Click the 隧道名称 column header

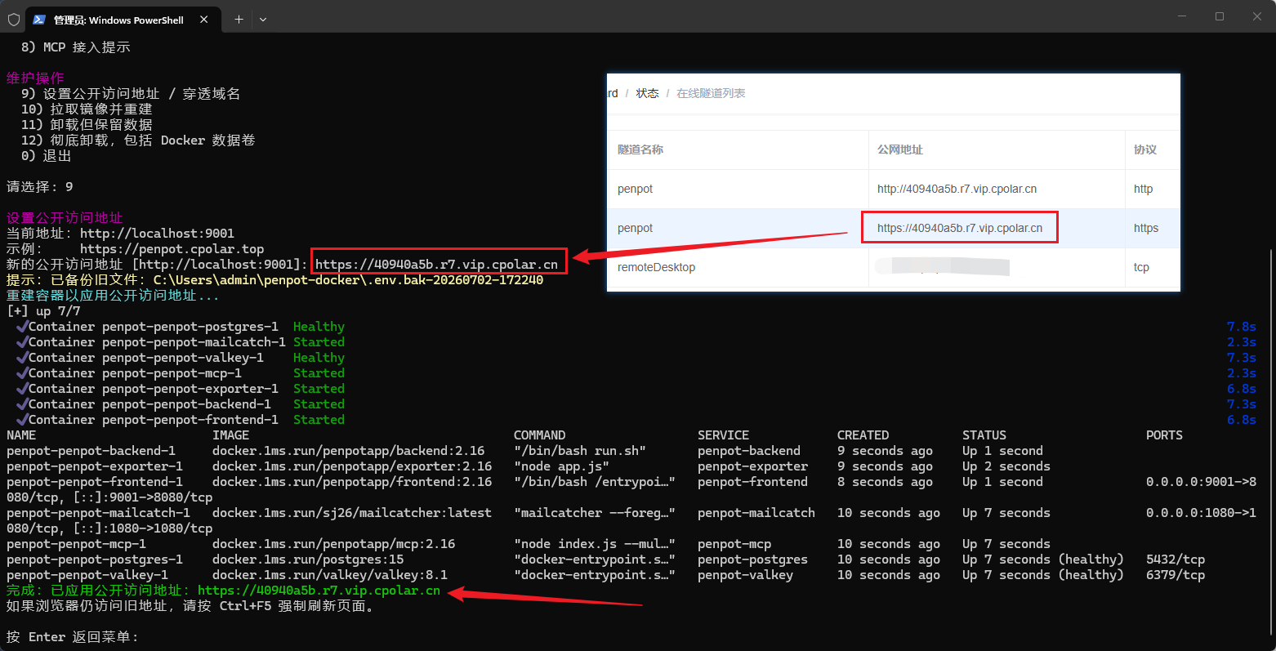pos(640,149)
